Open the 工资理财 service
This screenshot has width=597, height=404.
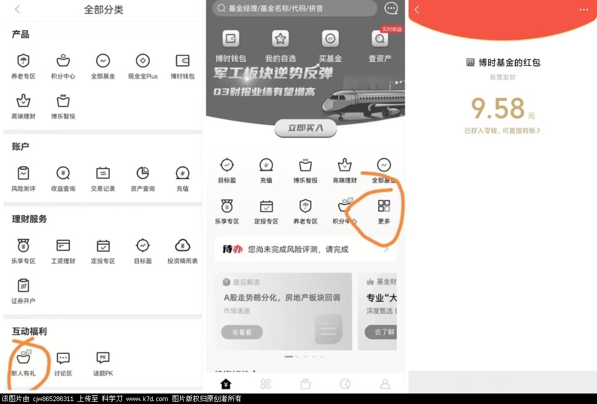tap(63, 251)
